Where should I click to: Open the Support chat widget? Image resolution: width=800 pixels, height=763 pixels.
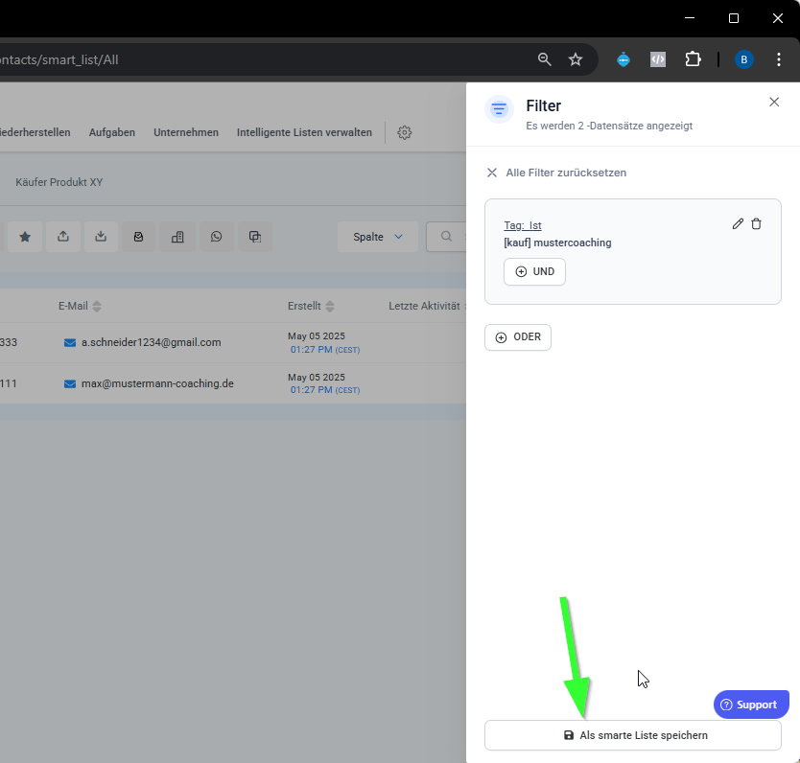(x=751, y=705)
